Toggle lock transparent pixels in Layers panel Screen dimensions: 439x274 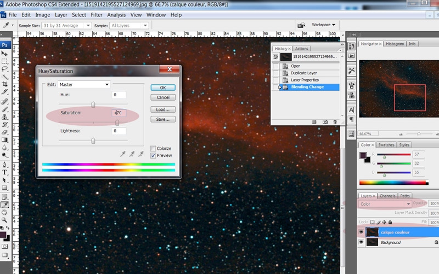click(372, 222)
